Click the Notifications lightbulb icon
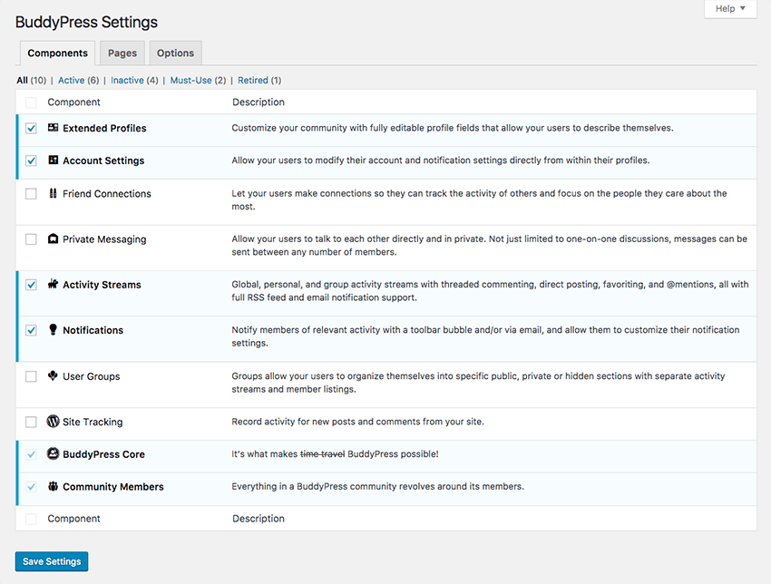The height and width of the screenshot is (584, 771). click(x=54, y=329)
